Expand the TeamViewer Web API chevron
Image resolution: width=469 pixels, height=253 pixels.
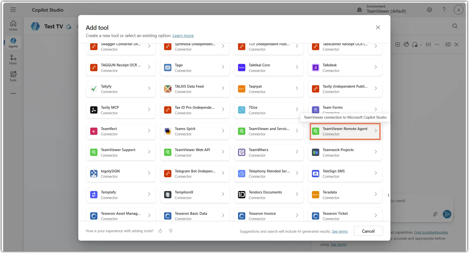pyautogui.click(x=223, y=152)
